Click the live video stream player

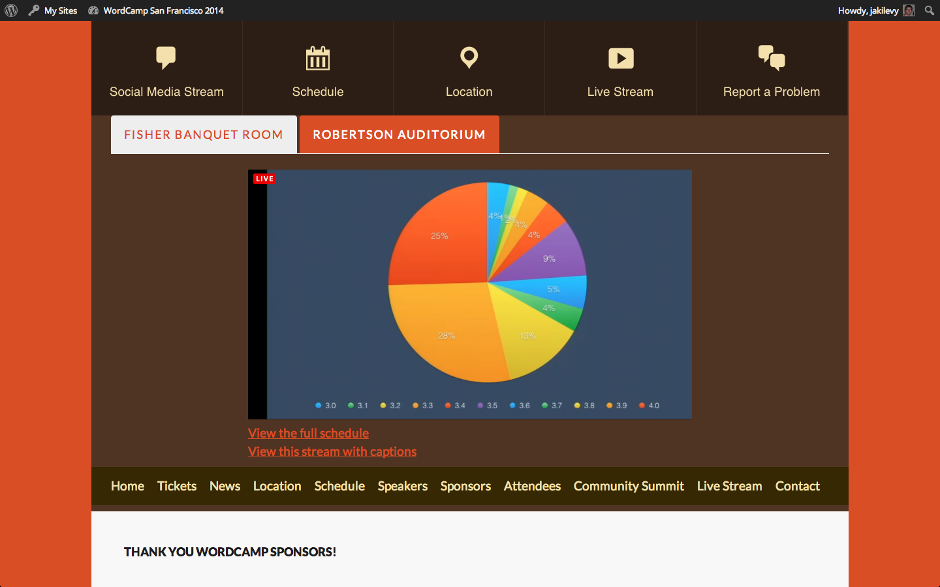470,293
